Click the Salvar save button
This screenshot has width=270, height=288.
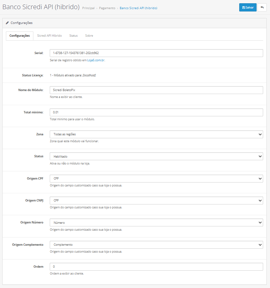click(x=247, y=8)
